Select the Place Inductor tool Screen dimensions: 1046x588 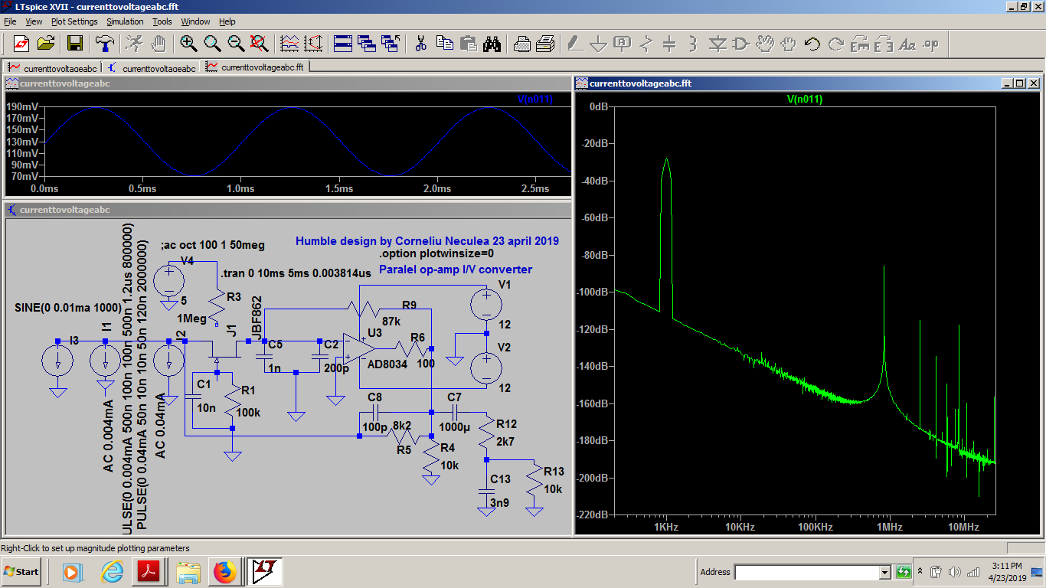point(693,44)
